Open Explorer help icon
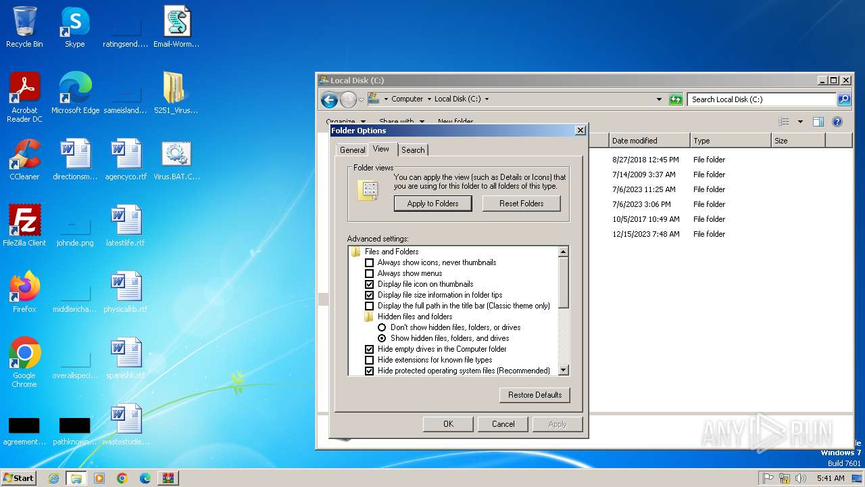Image resolution: width=865 pixels, height=487 pixels. tap(837, 122)
